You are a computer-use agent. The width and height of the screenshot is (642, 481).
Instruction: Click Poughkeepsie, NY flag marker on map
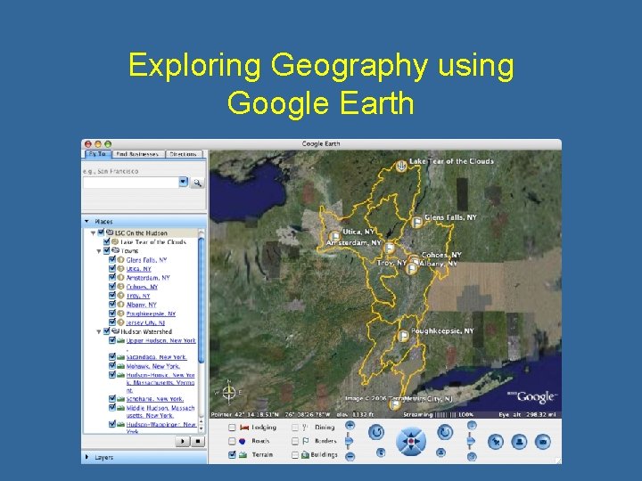(403, 336)
